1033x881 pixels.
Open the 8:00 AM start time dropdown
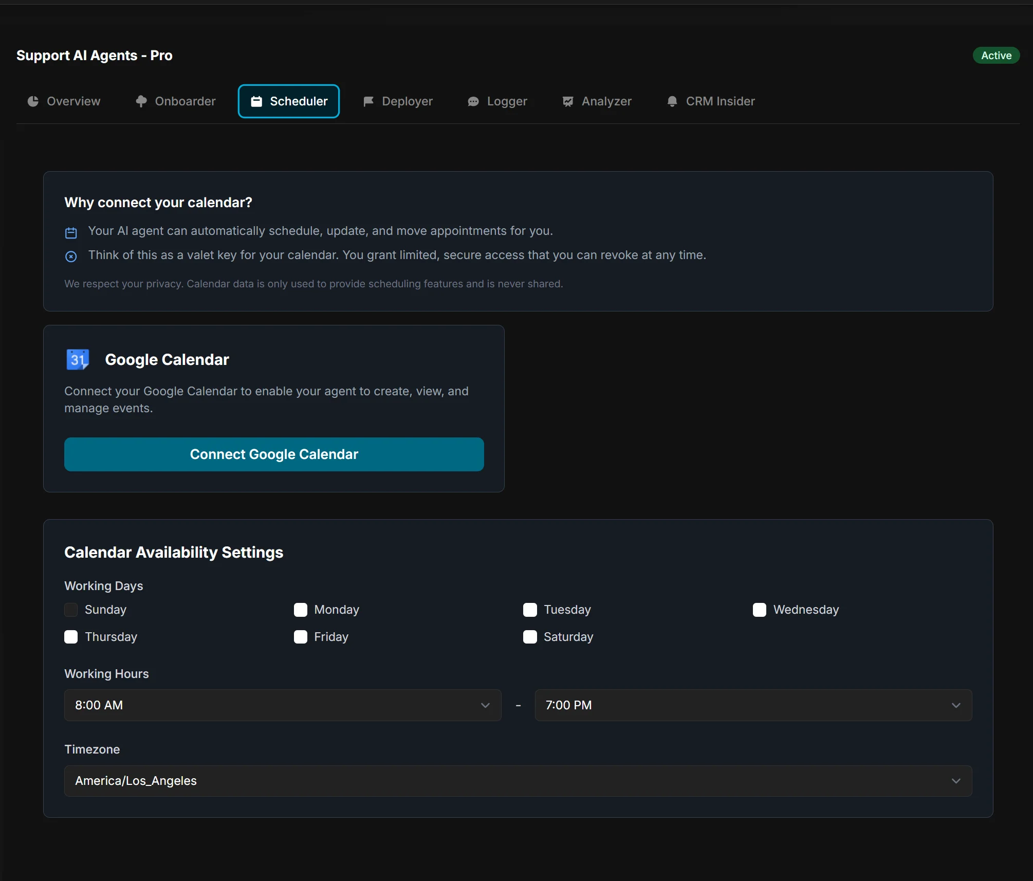click(283, 705)
